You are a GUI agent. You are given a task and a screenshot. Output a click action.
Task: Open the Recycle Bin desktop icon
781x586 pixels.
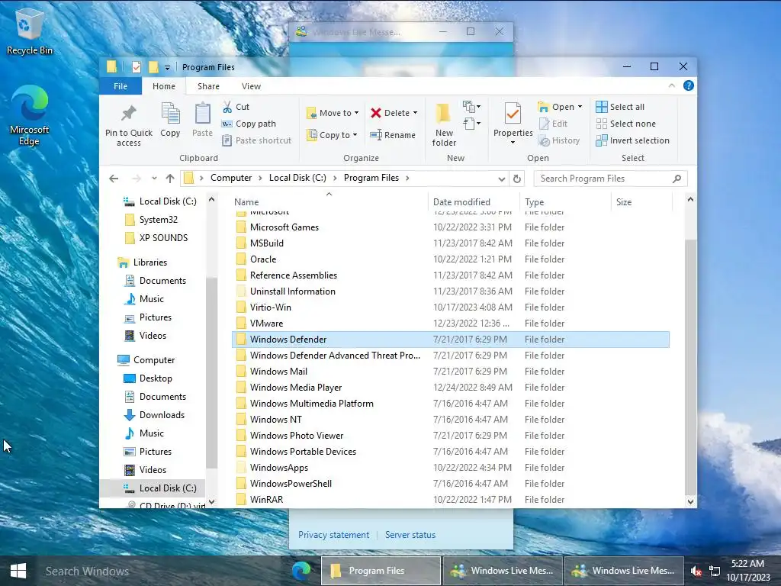pos(30,30)
